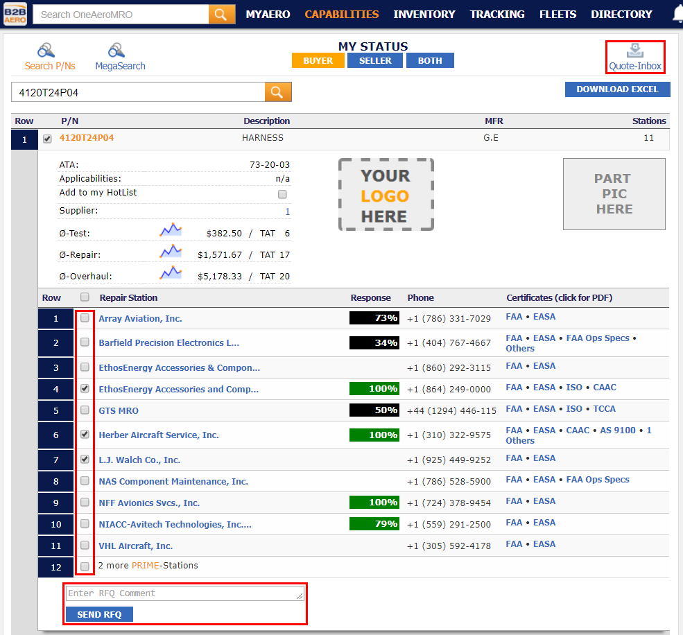Image resolution: width=683 pixels, height=635 pixels.
Task: Click the part number search magnifier button
Action: (278, 92)
